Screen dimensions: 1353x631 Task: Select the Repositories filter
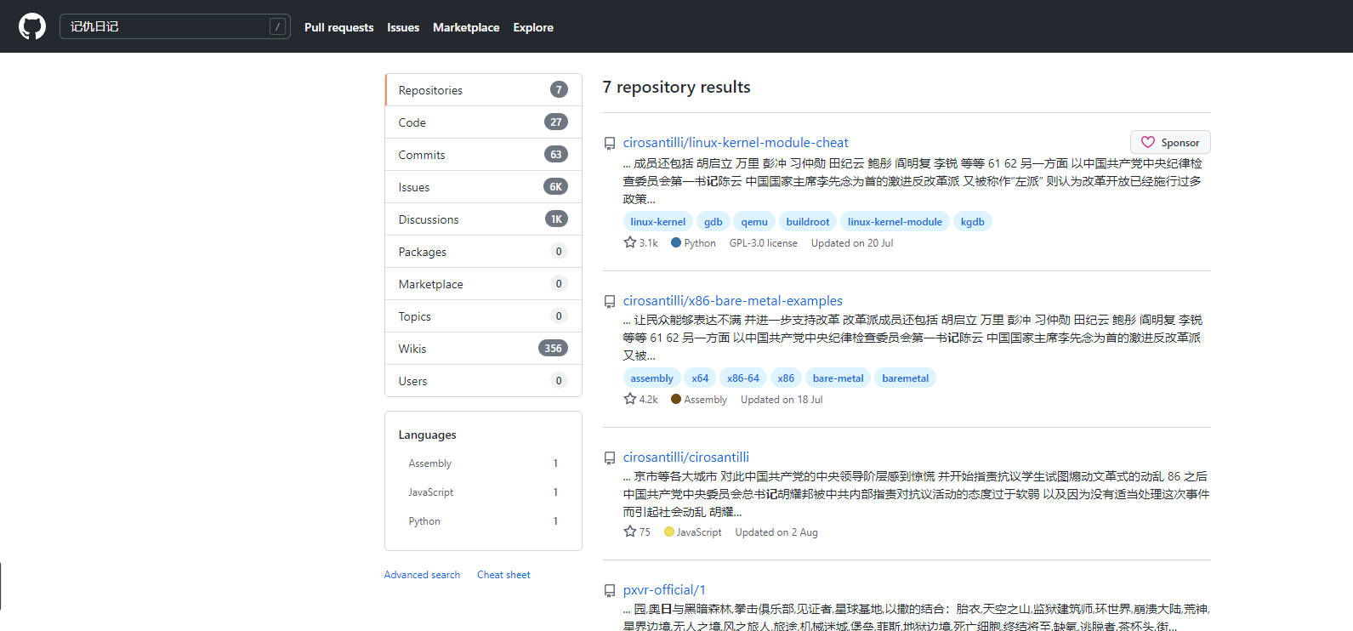tap(483, 90)
